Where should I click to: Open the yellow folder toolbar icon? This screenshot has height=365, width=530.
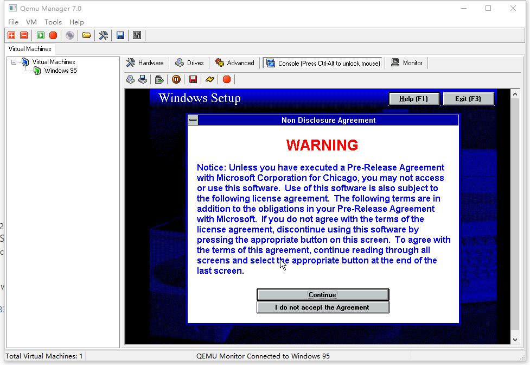[87, 35]
